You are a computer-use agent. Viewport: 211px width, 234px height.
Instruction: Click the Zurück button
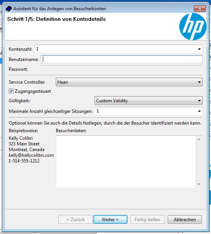76,219
